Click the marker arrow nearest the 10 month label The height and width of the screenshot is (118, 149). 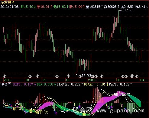[30, 76]
